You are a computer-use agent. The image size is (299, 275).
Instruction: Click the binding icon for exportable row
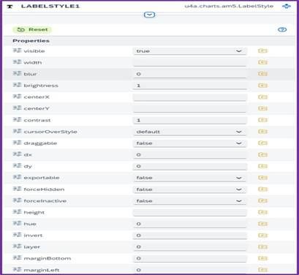click(262, 178)
